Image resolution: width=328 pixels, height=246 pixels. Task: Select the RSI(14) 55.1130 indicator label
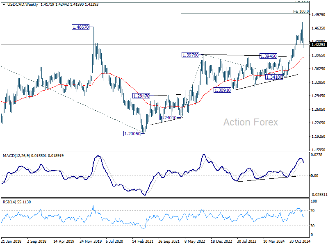click(17, 202)
